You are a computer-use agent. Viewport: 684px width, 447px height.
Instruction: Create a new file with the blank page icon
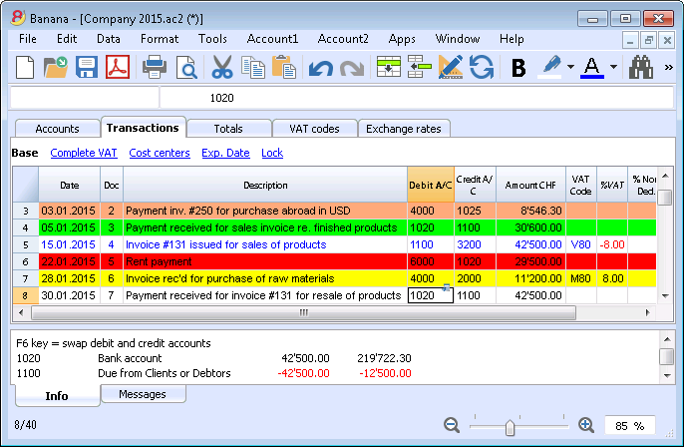coord(25,67)
